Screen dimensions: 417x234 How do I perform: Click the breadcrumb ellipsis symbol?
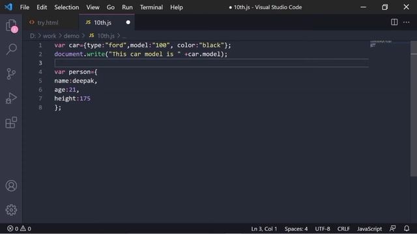[124, 36]
